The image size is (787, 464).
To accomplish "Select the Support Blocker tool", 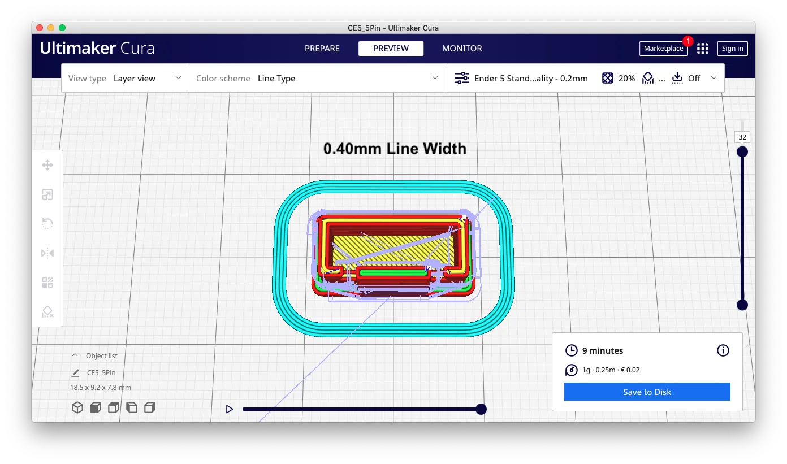I will click(x=47, y=312).
